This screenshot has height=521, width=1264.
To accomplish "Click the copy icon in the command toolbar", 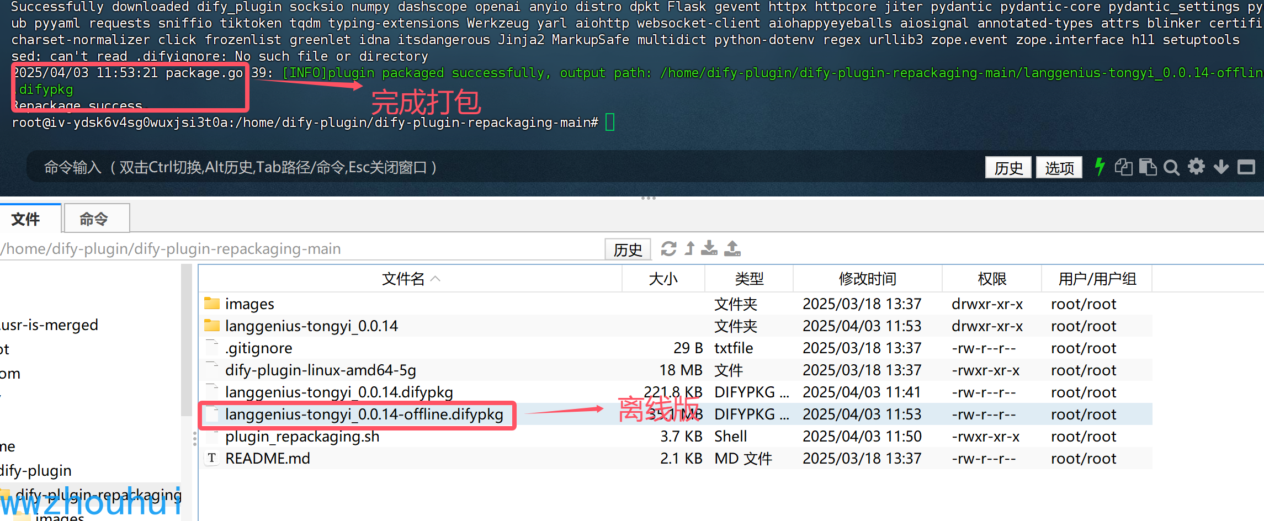I will tap(1124, 167).
